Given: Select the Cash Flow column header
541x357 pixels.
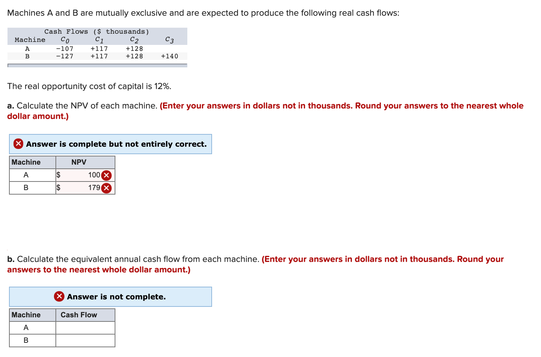Looking at the screenshot, I should [79, 315].
